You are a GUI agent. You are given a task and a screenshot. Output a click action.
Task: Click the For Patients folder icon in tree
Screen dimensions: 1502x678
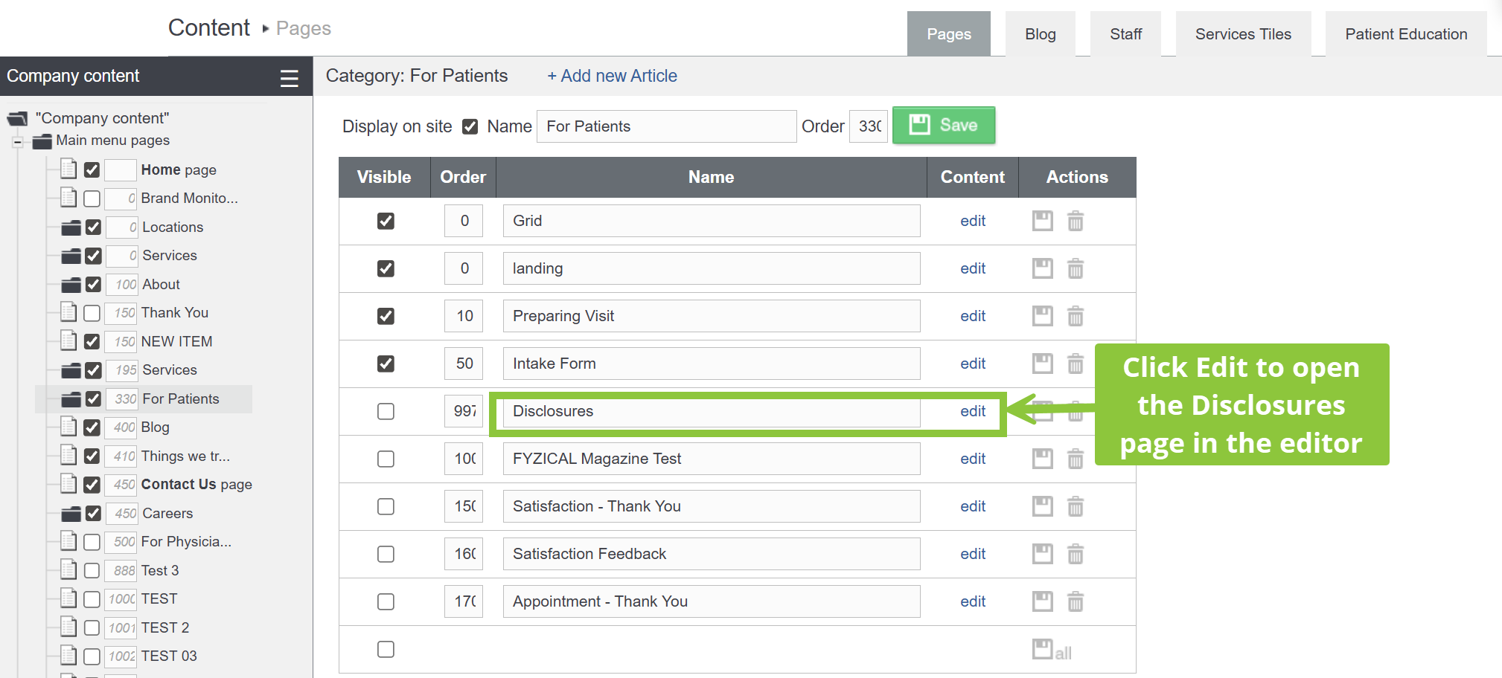point(71,399)
